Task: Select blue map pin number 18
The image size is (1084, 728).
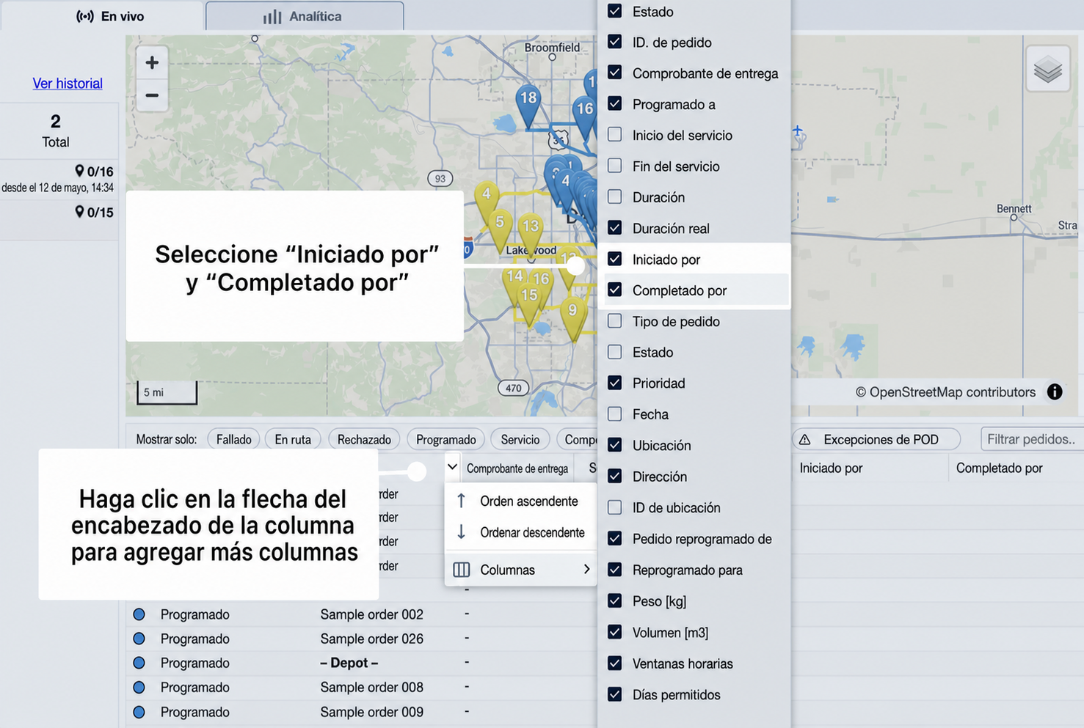Action: 528,106
